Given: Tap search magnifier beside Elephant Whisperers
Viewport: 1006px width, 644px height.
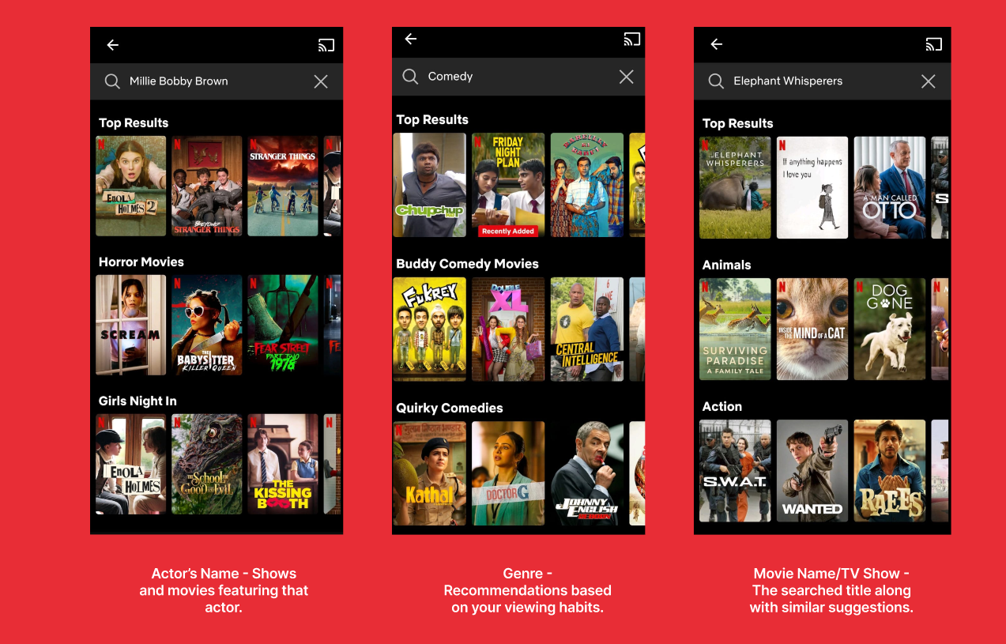Looking at the screenshot, I should 716,81.
